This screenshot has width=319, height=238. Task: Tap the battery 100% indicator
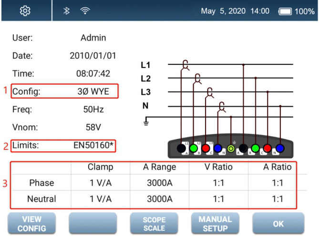click(295, 11)
